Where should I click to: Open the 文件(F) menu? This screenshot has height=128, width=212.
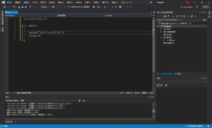click(x=9, y=3)
